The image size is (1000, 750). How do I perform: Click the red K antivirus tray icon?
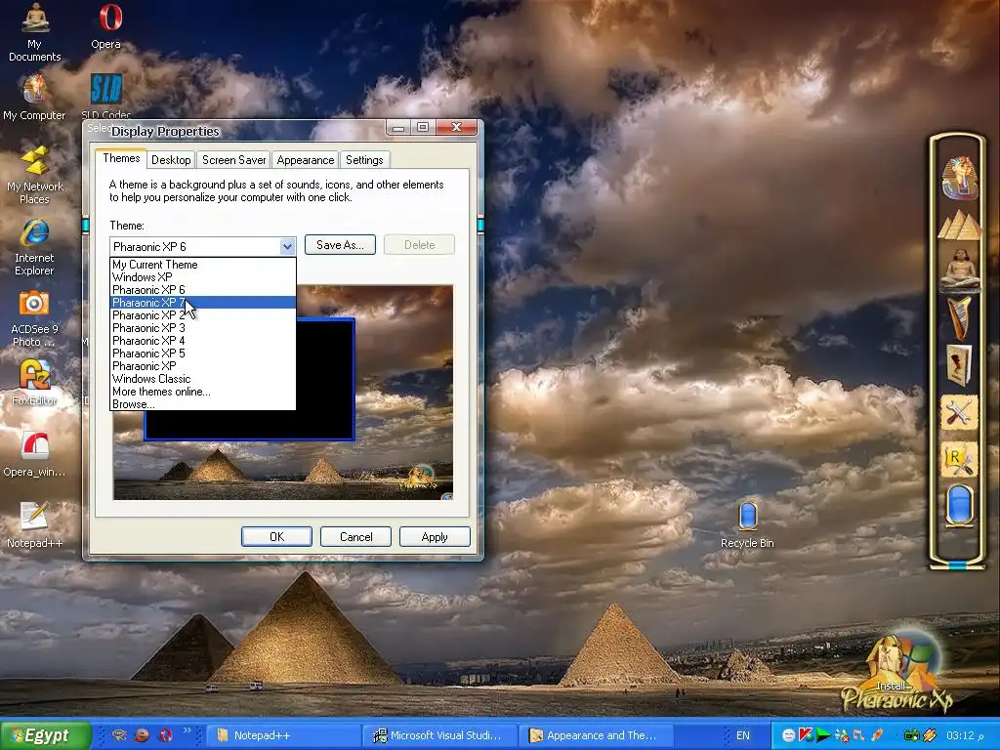(806, 735)
